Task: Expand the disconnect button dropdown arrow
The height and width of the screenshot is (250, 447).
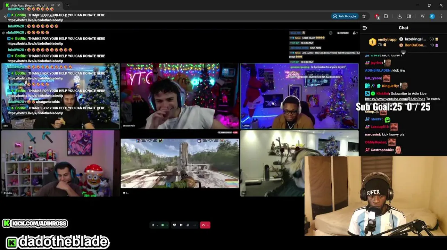Action: [x=208, y=225]
